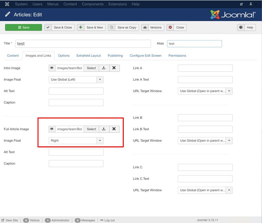Open Full Article Image Float dropdown set to Right
This screenshot has width=262, height=223.
100,140
